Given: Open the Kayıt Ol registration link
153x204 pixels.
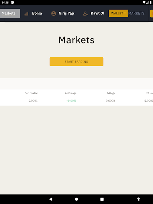Looking at the screenshot, I should (x=98, y=13).
